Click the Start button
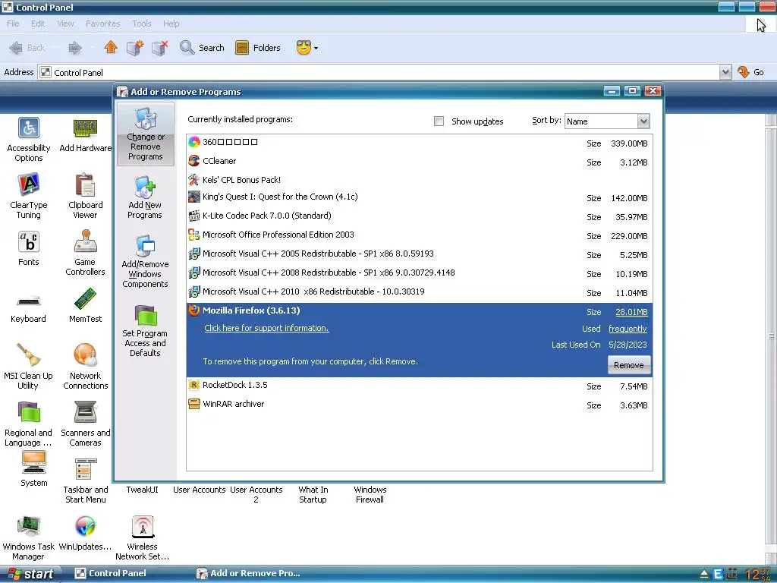The height and width of the screenshot is (583, 777). pyautogui.click(x=30, y=574)
